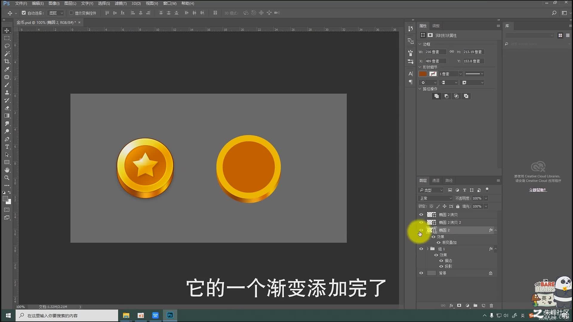Open the fill 100% dropdown arrow
This screenshot has width=573, height=322.
[x=486, y=206]
